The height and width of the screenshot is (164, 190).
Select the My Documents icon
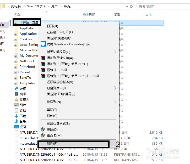pyautogui.click(x=16, y=56)
